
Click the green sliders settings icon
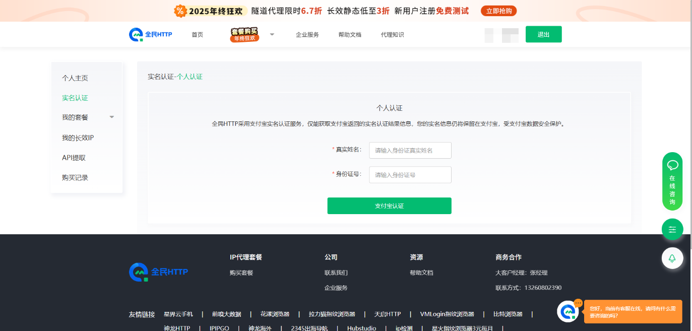672,230
